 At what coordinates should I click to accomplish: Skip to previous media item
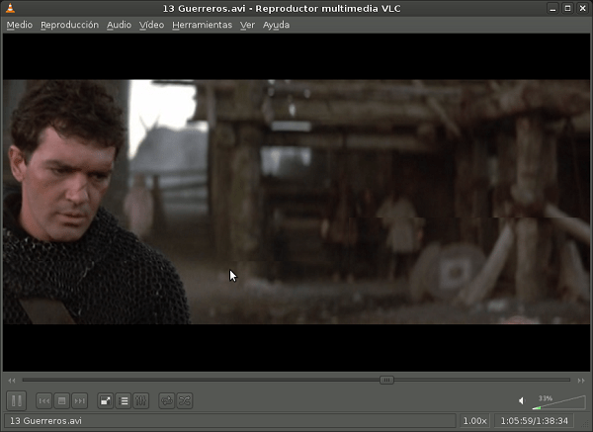(43, 401)
